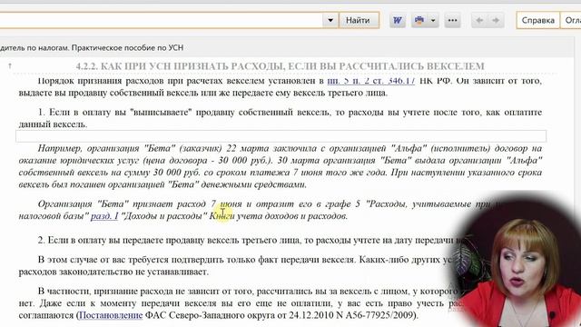The image size is (581, 327).
Task: Jump up using the small arrow beside the heading
Action: point(10,65)
